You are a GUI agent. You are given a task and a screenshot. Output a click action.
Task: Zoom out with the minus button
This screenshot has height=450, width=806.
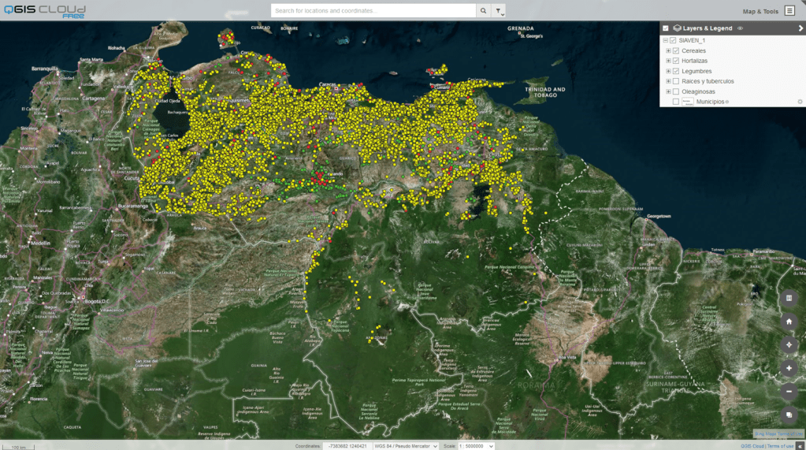789,392
